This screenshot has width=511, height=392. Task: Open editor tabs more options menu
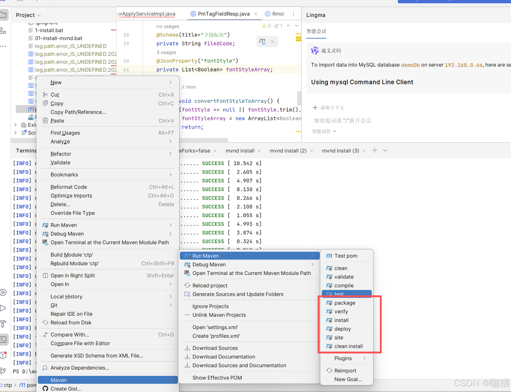tap(293, 14)
